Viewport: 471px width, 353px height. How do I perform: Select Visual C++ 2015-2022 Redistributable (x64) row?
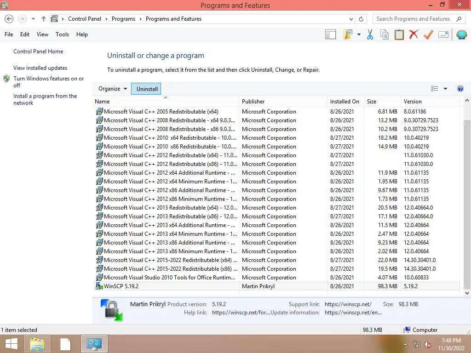pos(276,260)
